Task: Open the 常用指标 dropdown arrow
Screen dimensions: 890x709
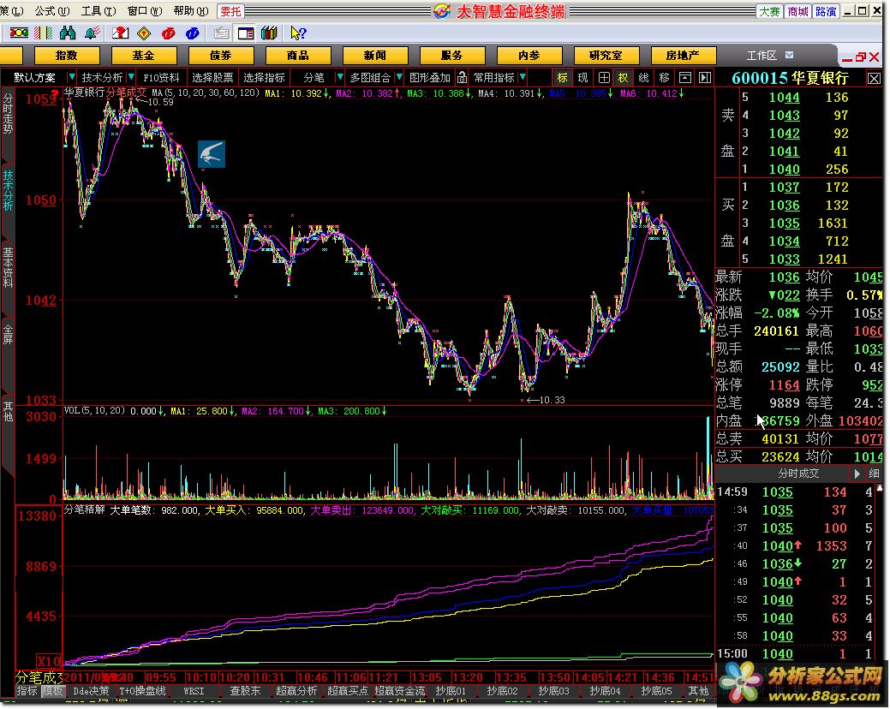Action: [523, 77]
